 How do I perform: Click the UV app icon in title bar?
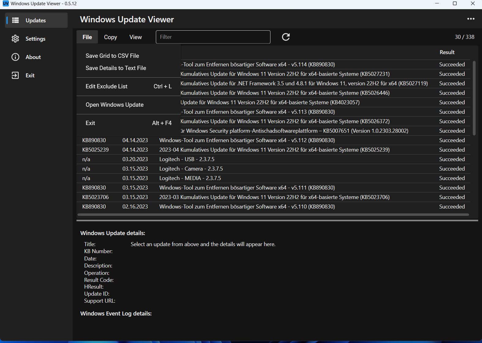[6, 4]
